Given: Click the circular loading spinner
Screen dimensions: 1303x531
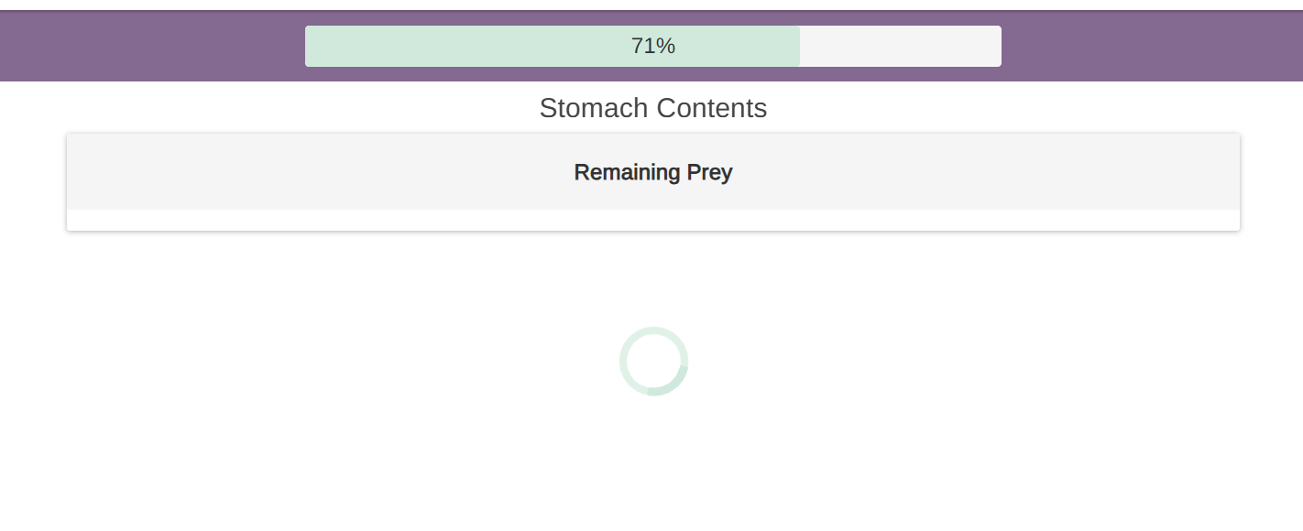Looking at the screenshot, I should point(653,361).
